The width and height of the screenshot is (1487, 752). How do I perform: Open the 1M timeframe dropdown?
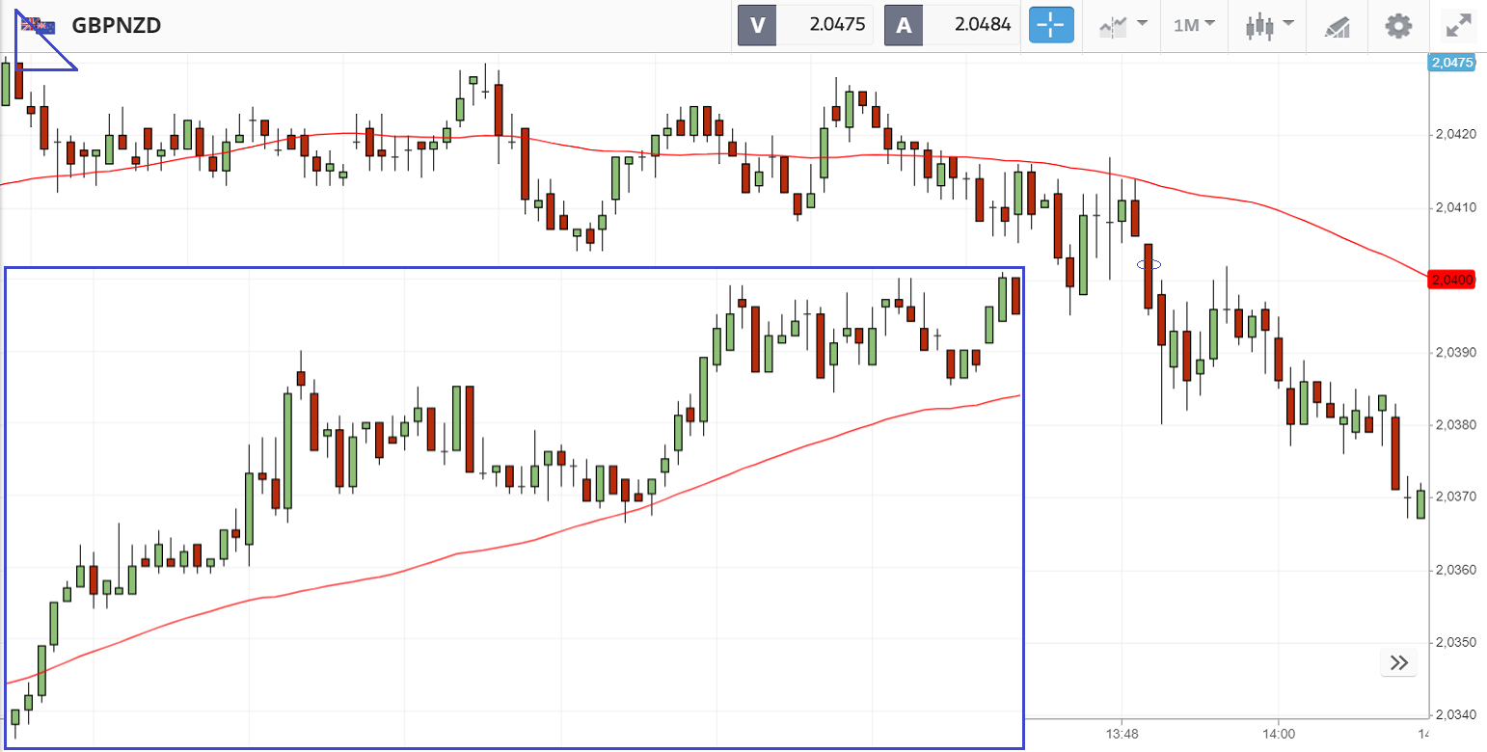1193,26
